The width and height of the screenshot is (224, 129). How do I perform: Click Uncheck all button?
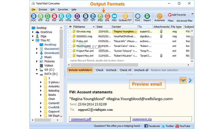pyautogui.click(x=141, y=70)
